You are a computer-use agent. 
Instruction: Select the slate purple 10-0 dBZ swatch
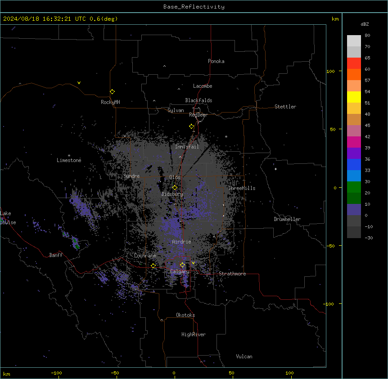pyautogui.click(x=354, y=210)
